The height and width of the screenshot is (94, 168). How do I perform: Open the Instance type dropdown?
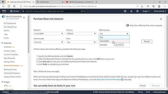(x=49, y=42)
